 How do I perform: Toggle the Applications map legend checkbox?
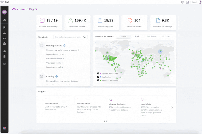(98, 77)
